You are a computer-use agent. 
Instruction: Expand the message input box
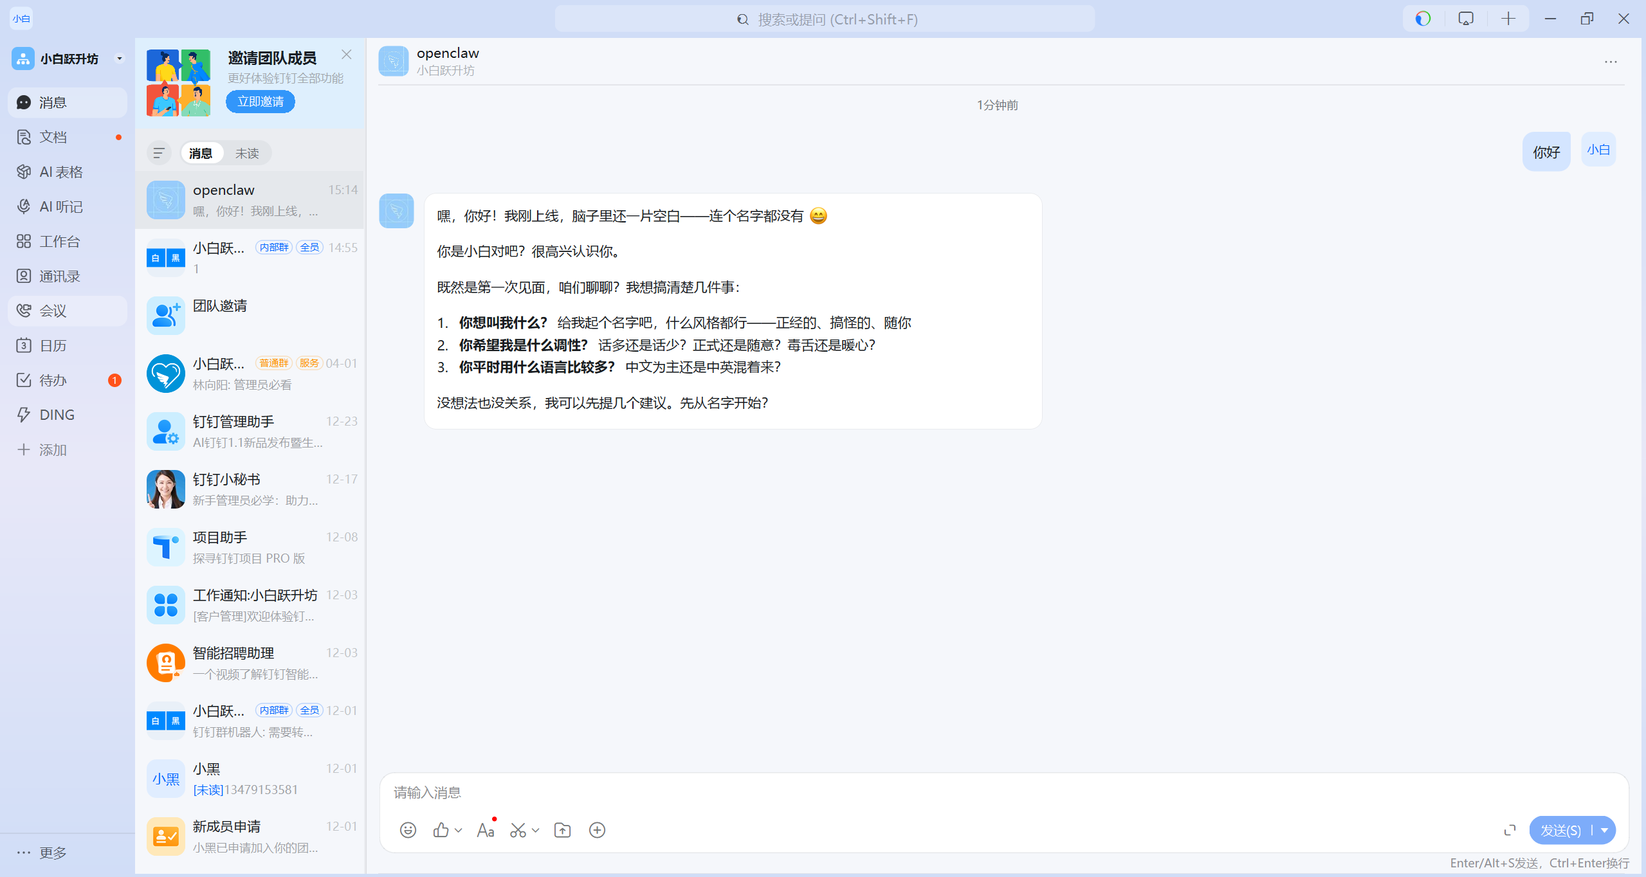click(1510, 830)
